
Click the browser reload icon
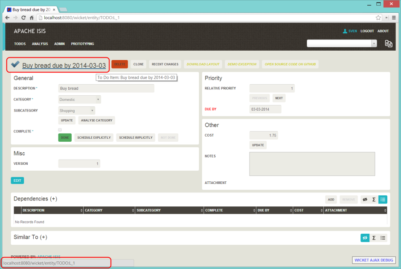[23, 18]
